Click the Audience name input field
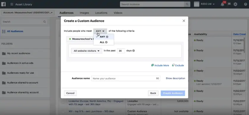Screen dimensions: 249x115 (126, 78)
